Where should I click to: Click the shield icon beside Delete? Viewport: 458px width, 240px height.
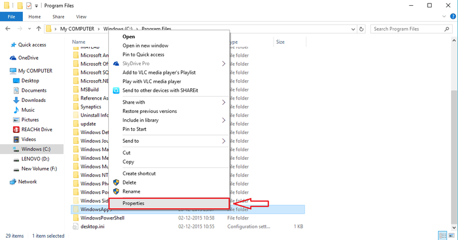[116, 182]
